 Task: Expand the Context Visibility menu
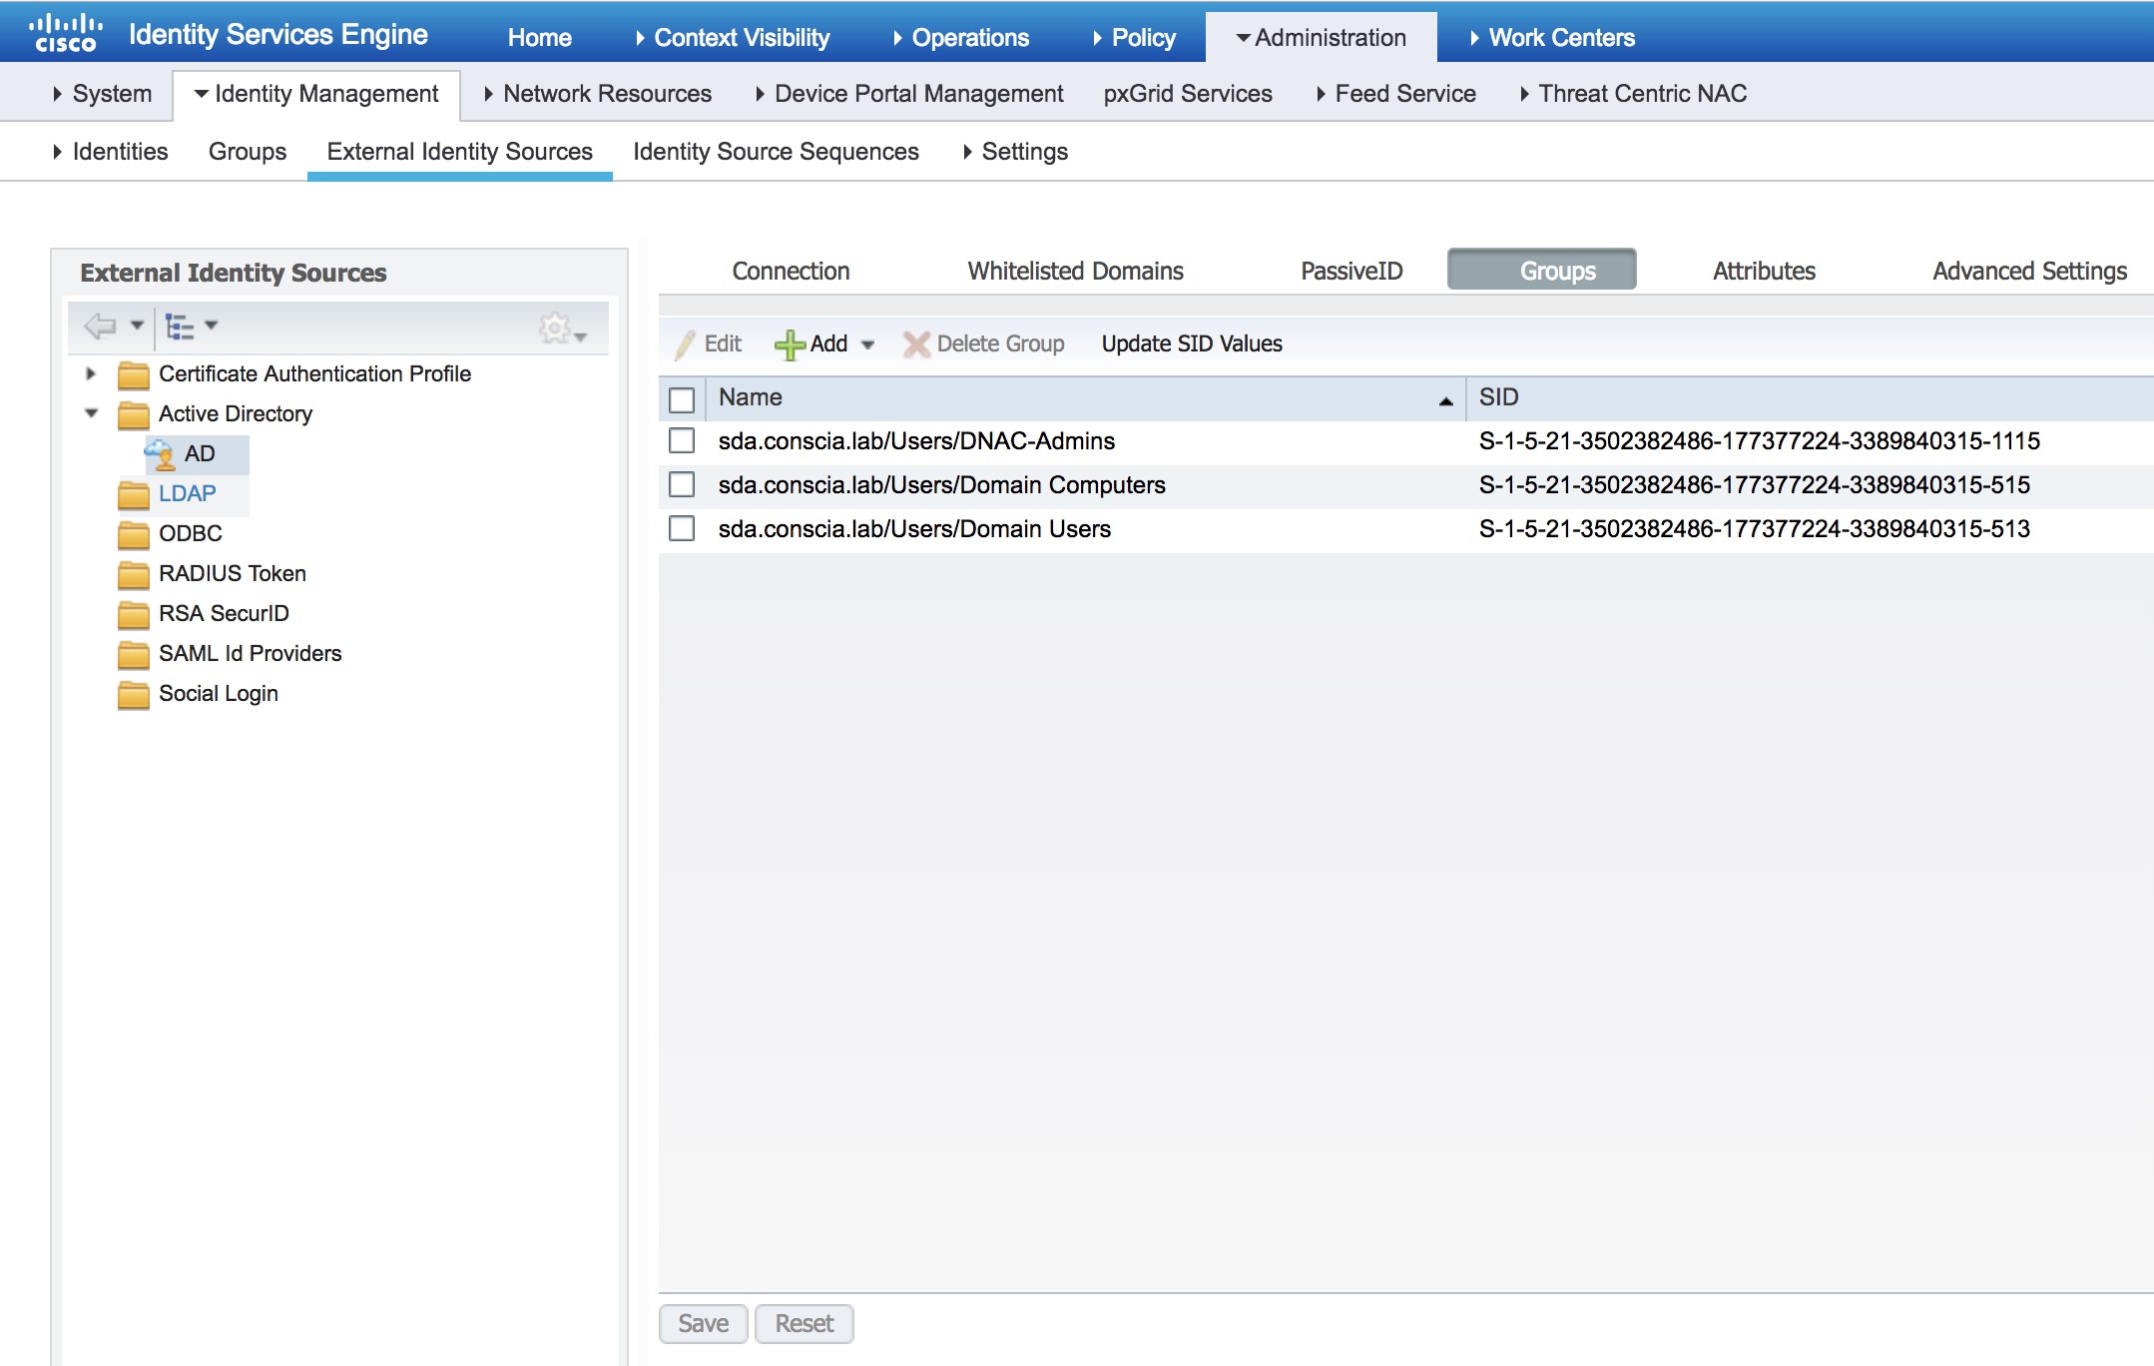pyautogui.click(x=733, y=37)
